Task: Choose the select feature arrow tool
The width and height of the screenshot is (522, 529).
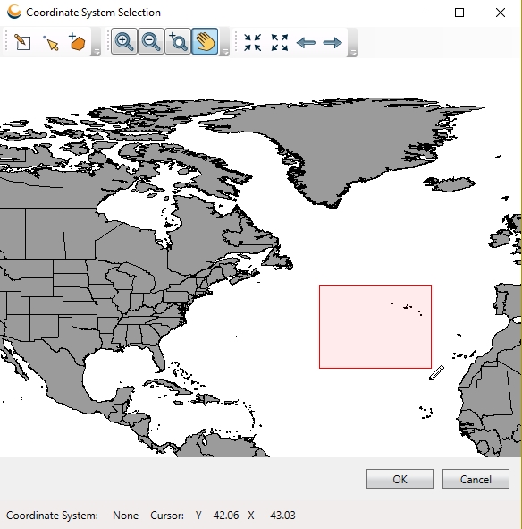Action: pyautogui.click(x=51, y=42)
